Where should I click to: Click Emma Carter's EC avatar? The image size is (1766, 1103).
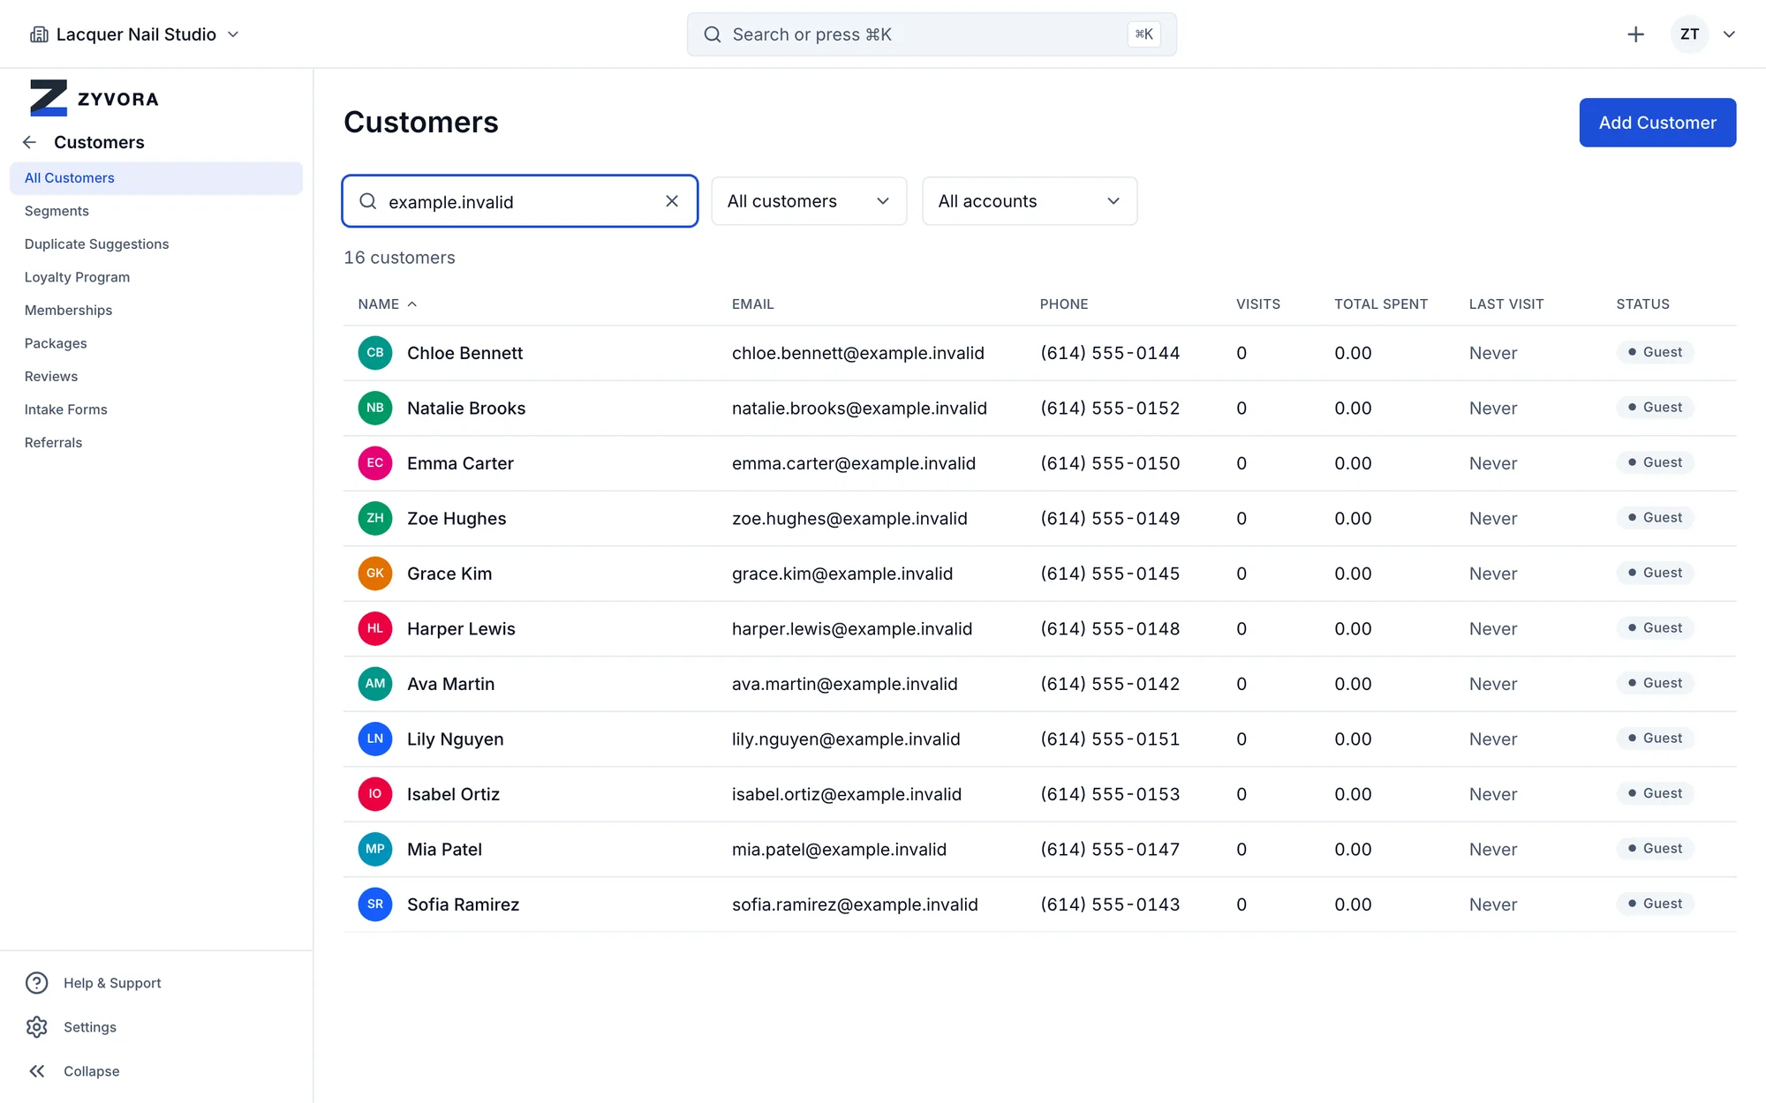tap(375, 463)
